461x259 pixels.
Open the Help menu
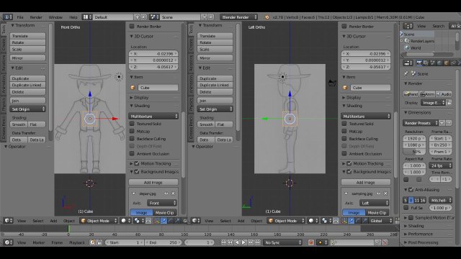coord(73,17)
